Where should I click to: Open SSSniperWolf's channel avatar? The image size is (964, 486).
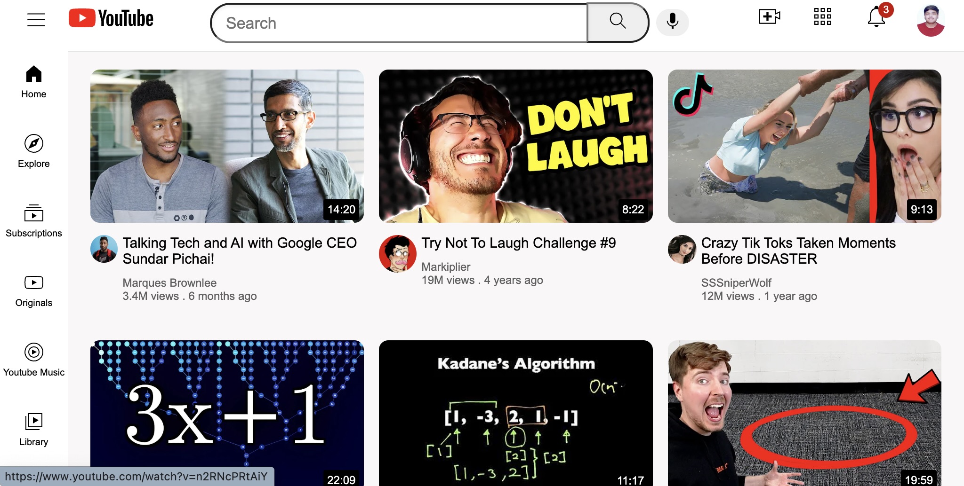682,249
